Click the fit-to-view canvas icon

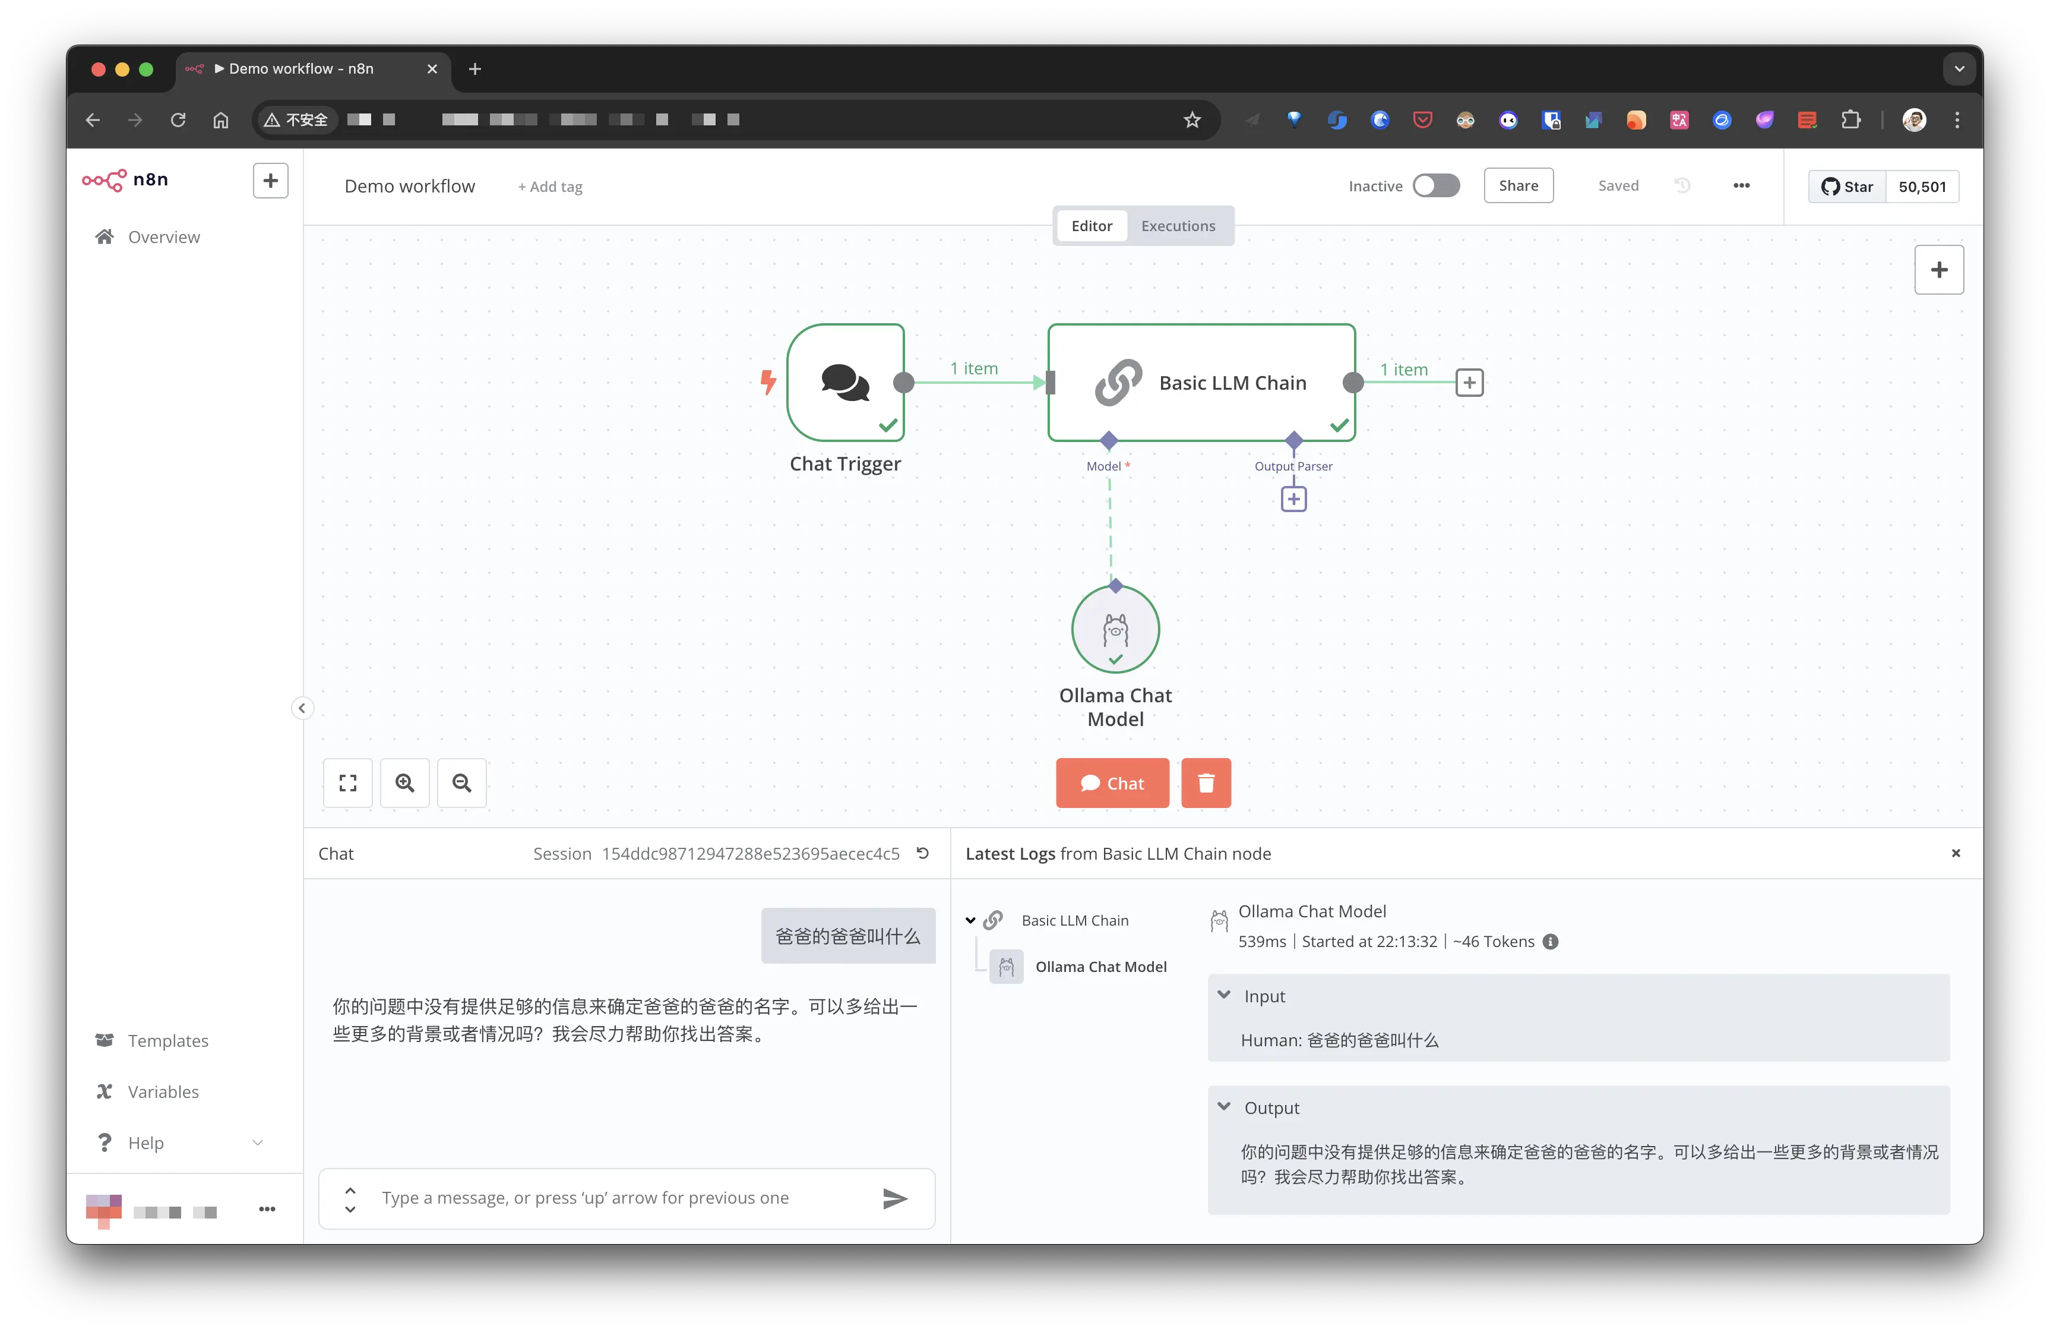(347, 782)
